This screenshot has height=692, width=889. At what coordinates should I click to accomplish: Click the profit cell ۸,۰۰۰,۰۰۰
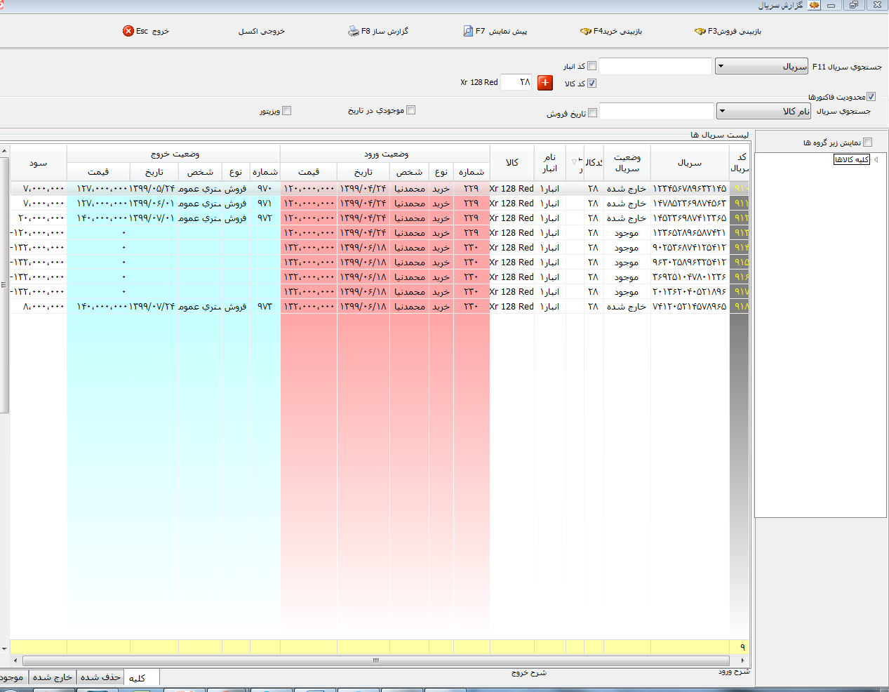[39, 307]
